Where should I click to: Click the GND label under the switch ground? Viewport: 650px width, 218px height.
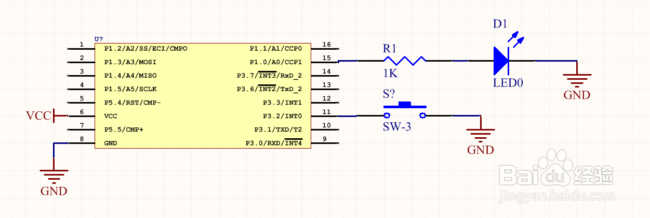(x=480, y=150)
